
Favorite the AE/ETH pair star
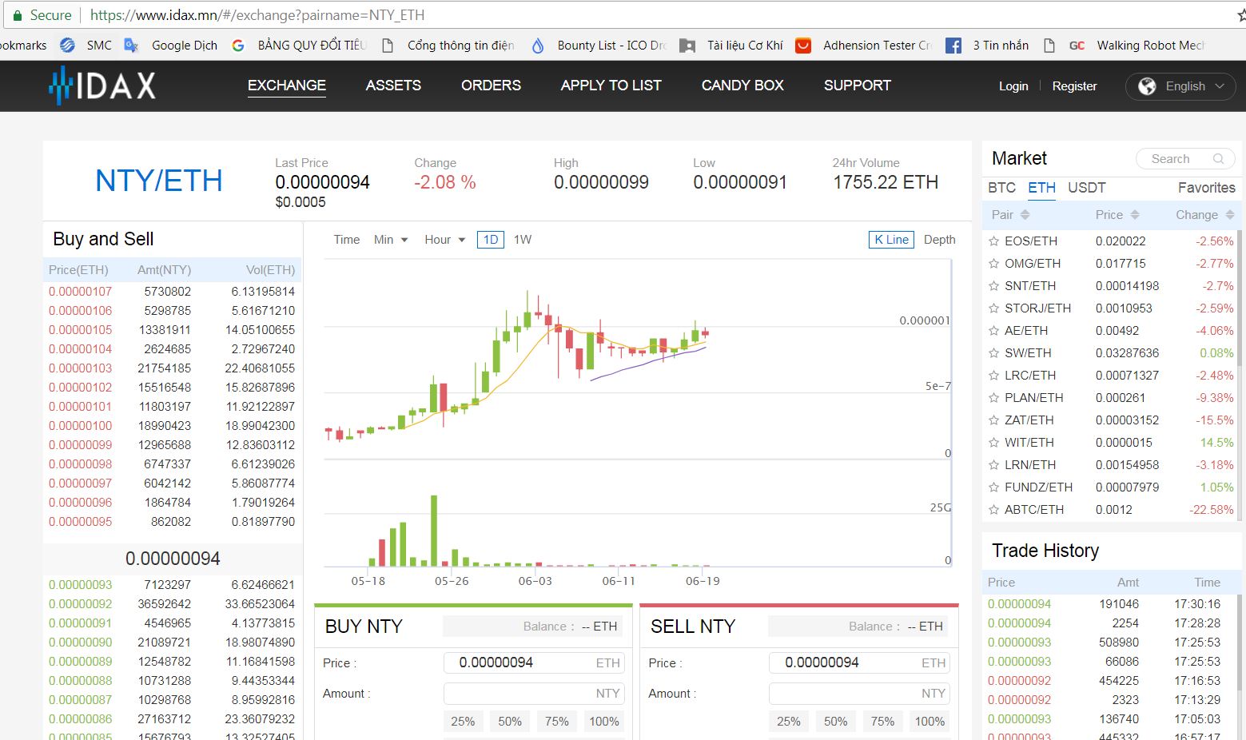pyautogui.click(x=994, y=330)
